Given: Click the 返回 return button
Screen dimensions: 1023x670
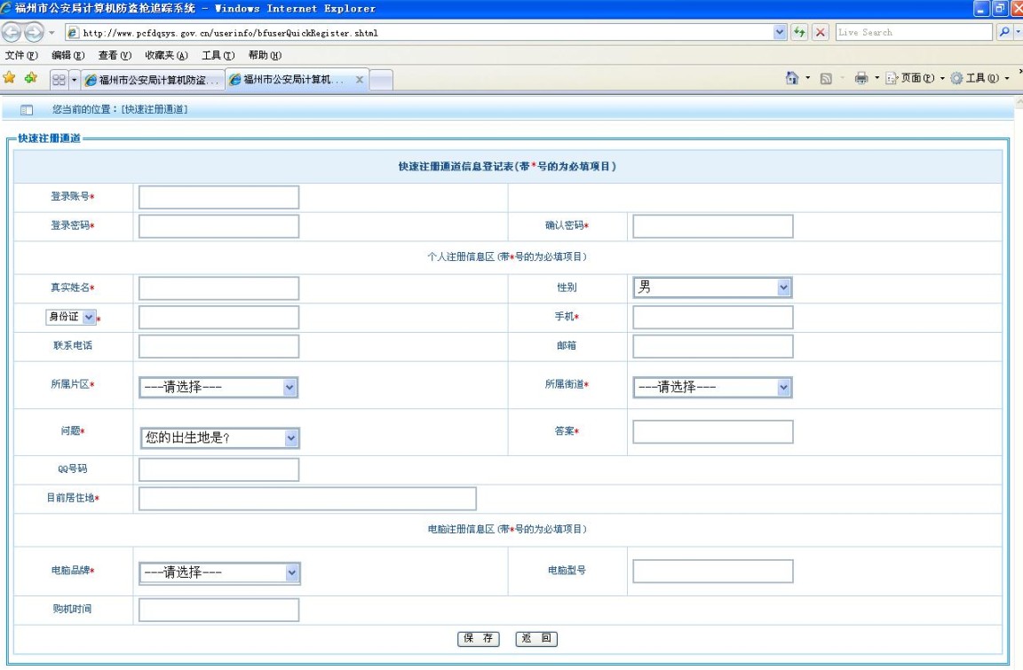Looking at the screenshot, I should coord(536,639).
